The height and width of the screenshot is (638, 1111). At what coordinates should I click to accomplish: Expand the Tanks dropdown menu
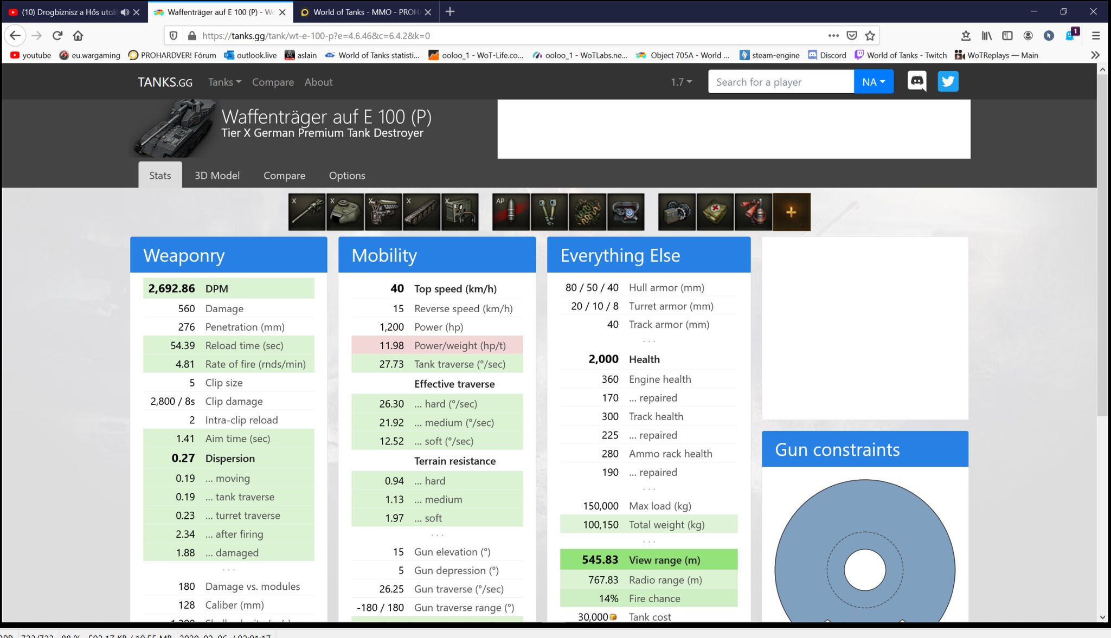tap(224, 82)
